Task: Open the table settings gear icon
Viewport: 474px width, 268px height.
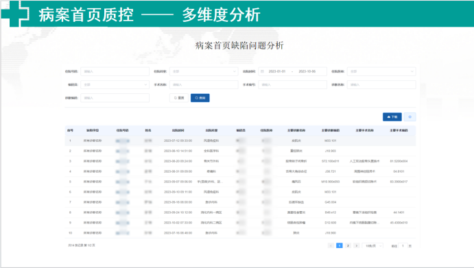Action: point(410,117)
